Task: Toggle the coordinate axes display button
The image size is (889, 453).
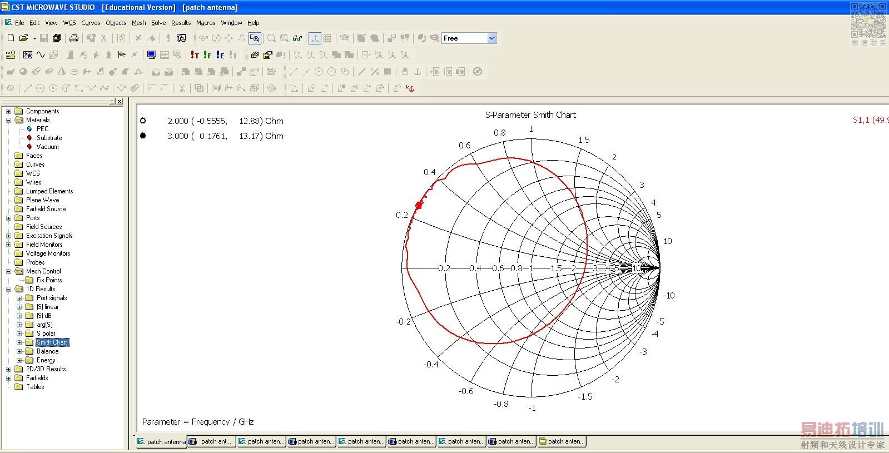Action: point(315,38)
